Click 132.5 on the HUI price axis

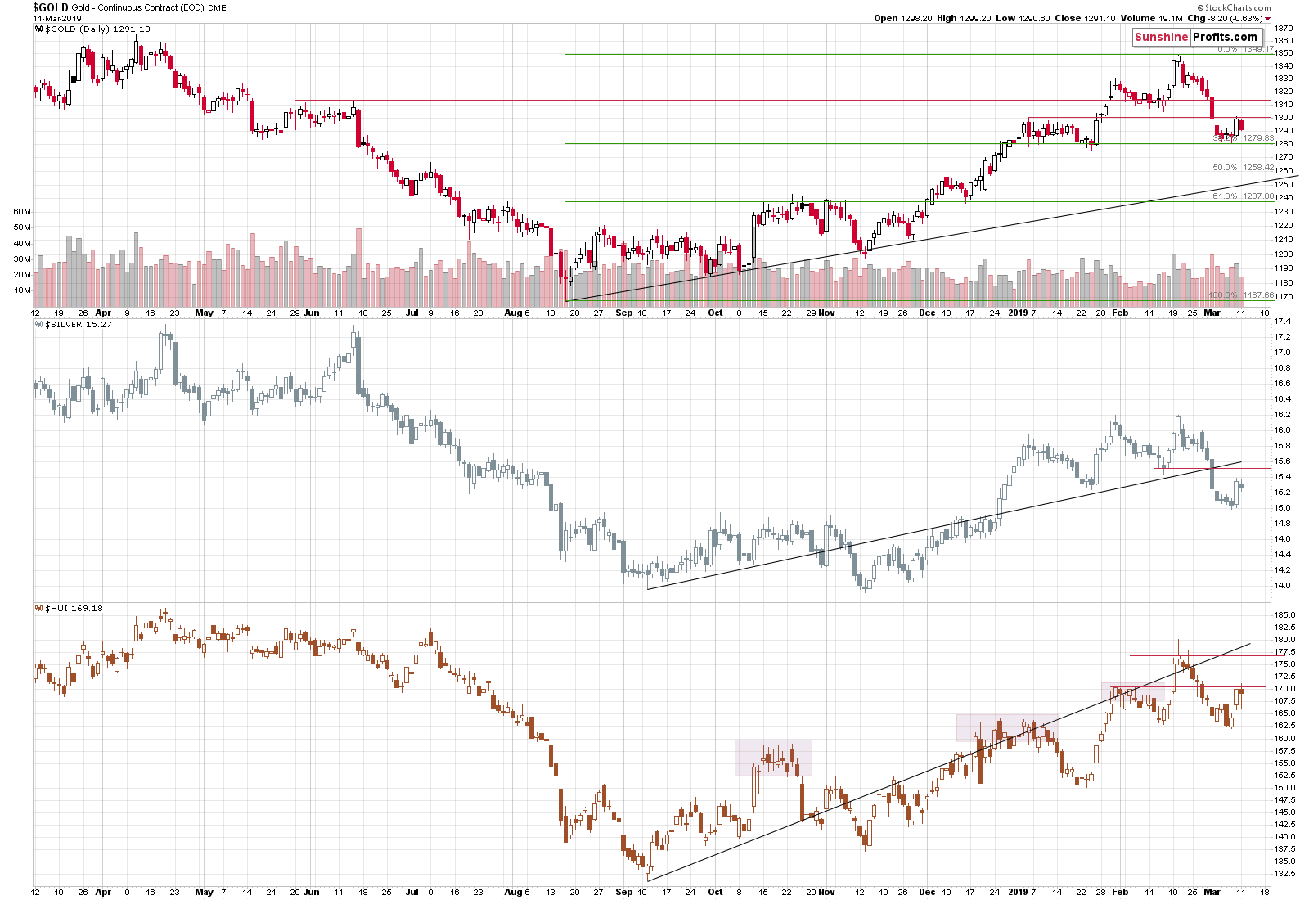[1284, 874]
